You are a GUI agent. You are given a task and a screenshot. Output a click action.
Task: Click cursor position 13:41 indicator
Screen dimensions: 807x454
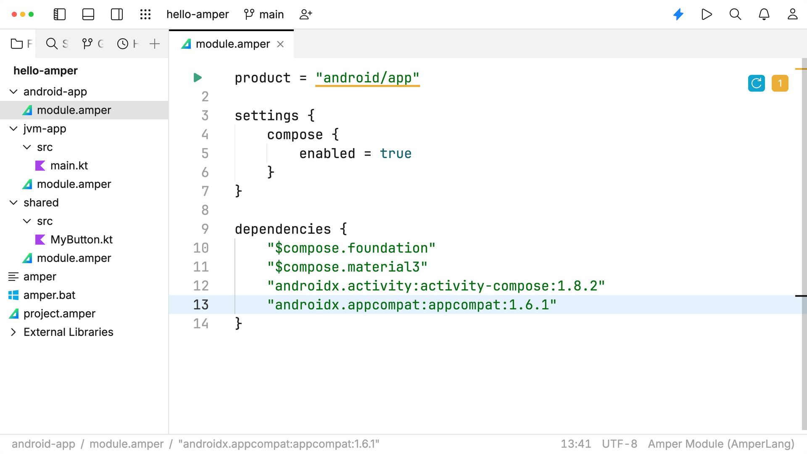pos(576,444)
